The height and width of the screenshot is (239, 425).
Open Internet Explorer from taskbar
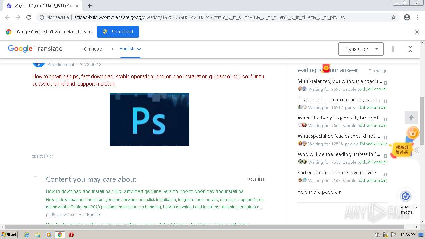[27, 235]
